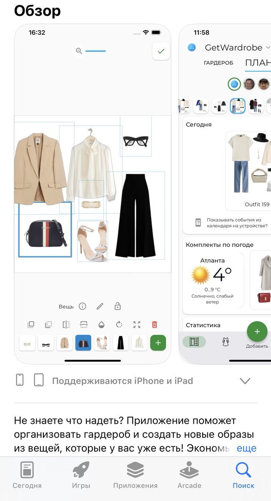Flip item horizontally with mirror icon
Screen dimensions: 271x501
tap(66, 324)
